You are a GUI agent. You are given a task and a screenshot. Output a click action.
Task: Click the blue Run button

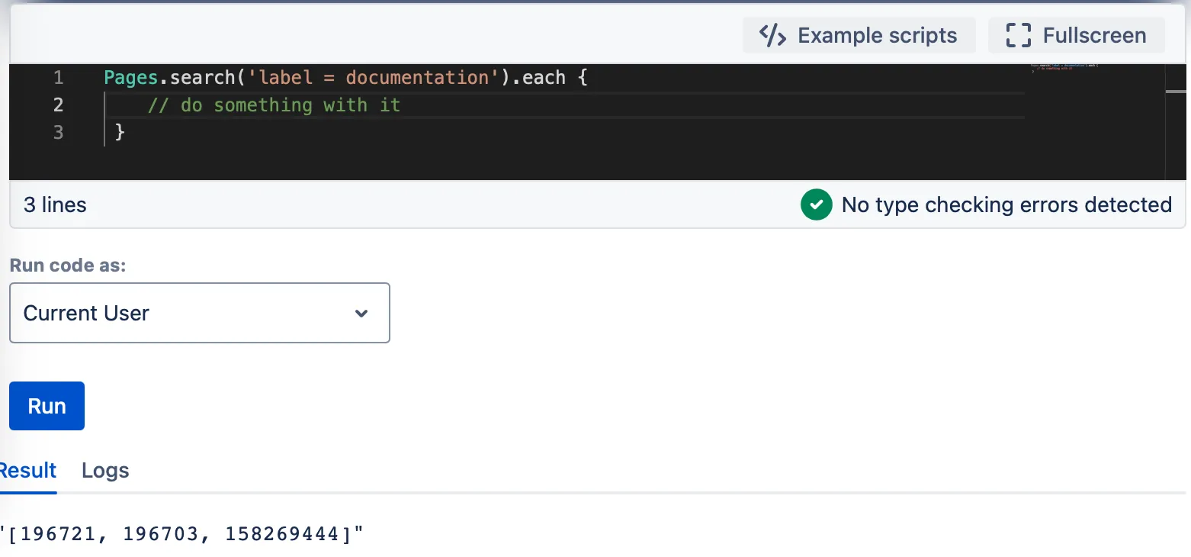point(47,406)
